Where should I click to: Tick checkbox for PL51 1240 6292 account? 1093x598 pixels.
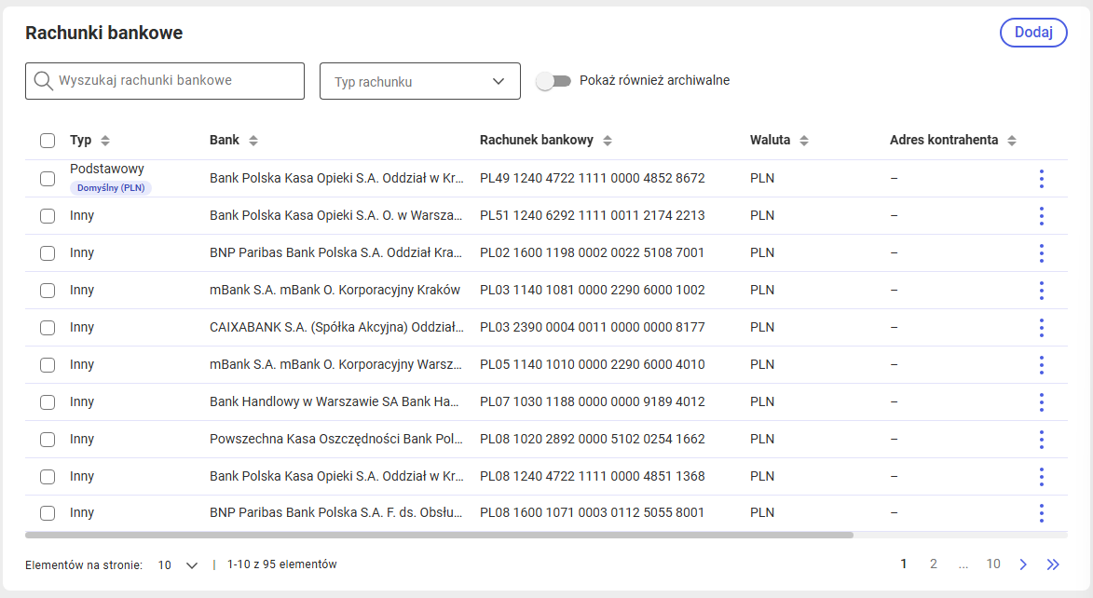point(48,216)
